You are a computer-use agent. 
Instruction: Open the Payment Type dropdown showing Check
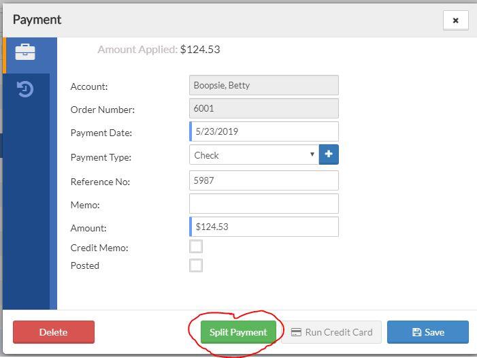pos(254,154)
